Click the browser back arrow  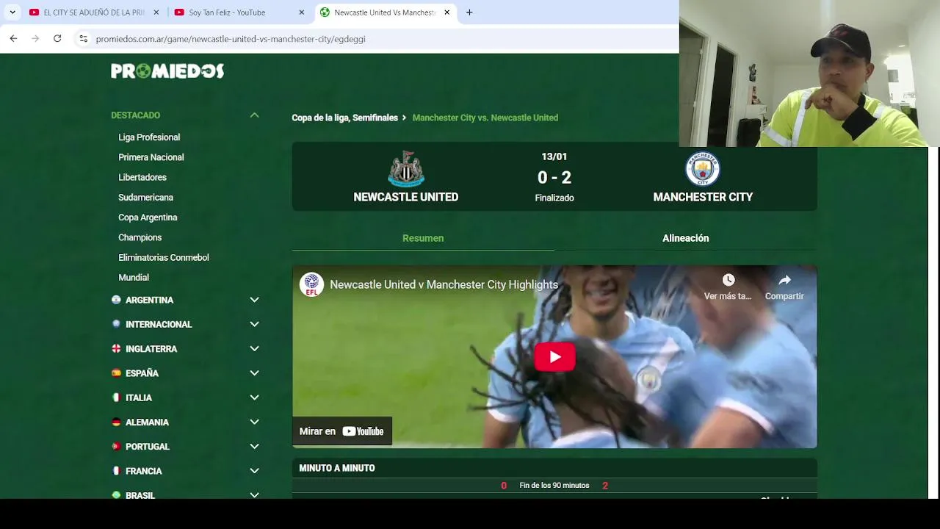click(13, 38)
